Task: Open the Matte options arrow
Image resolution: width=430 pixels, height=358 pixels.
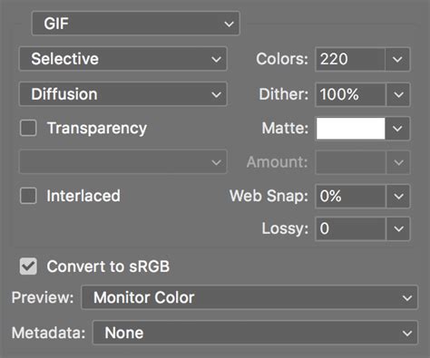Action: click(x=398, y=129)
